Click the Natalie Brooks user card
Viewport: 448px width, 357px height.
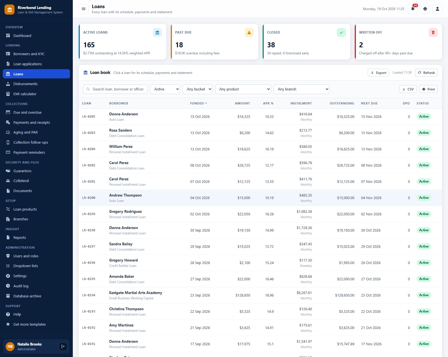coord(36,346)
